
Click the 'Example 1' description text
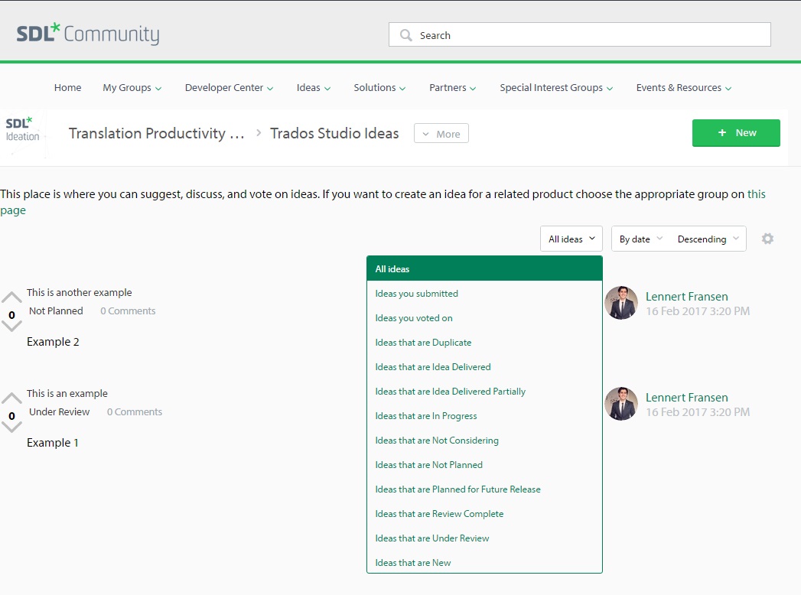53,442
